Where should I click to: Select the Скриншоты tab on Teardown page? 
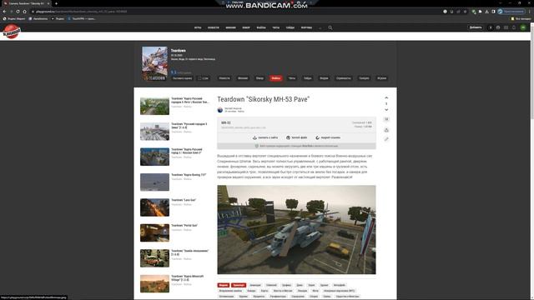click(343, 78)
